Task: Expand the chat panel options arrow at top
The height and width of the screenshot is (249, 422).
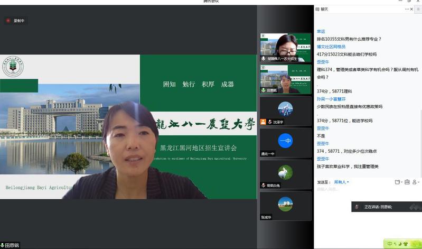Action: [x=407, y=10]
